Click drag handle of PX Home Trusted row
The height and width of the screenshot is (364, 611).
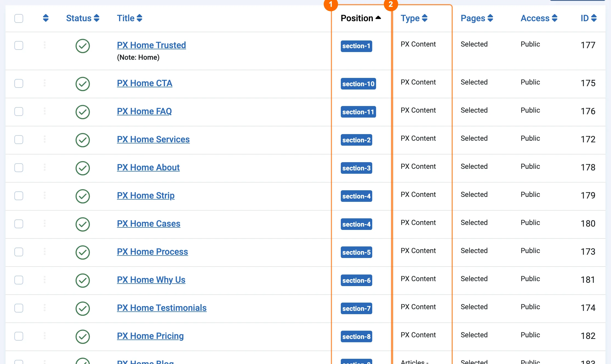point(45,45)
